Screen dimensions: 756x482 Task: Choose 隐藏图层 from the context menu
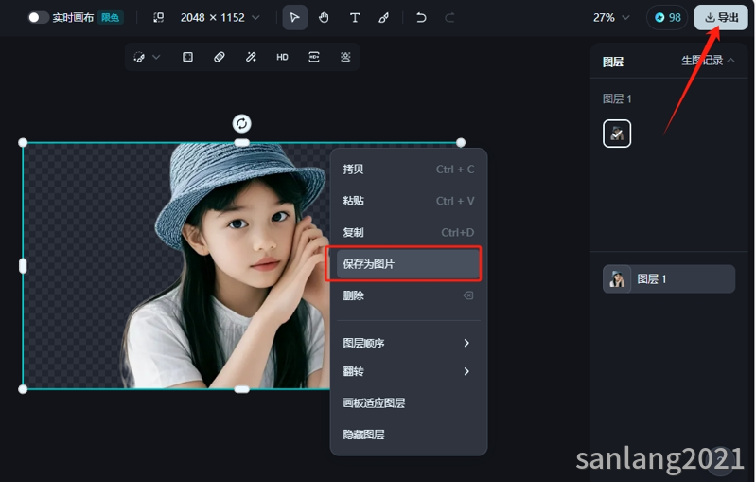coord(409,435)
